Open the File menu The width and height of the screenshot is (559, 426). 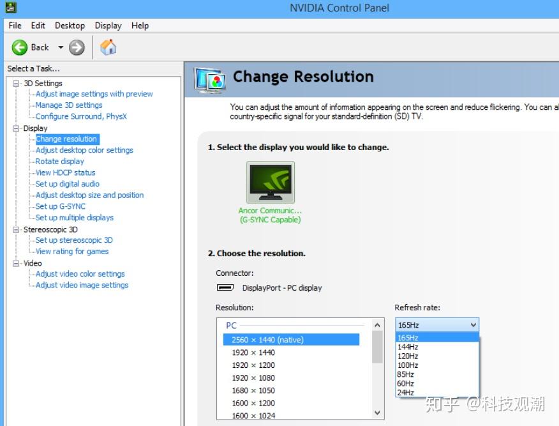[x=15, y=26]
